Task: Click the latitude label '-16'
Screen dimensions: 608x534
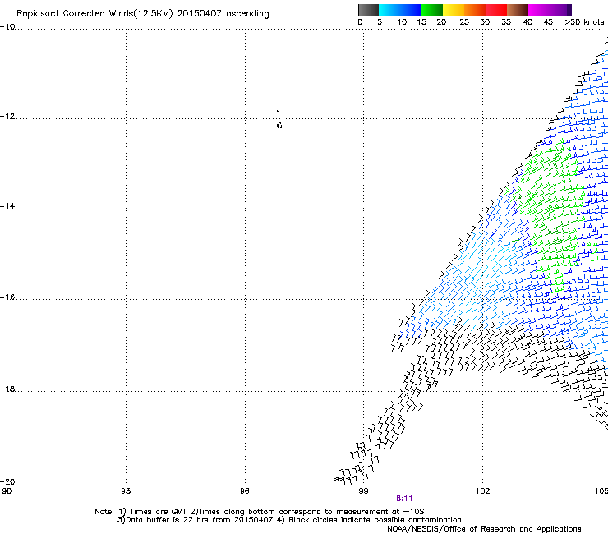Action: click(7, 297)
